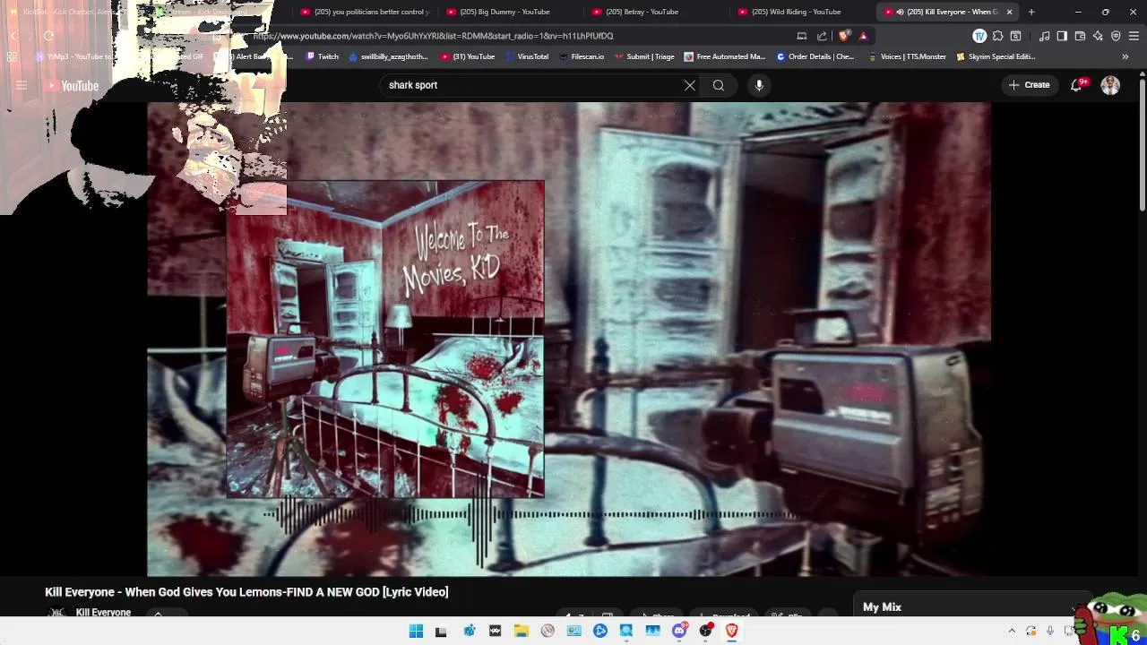Open the Windows Start button

416,631
